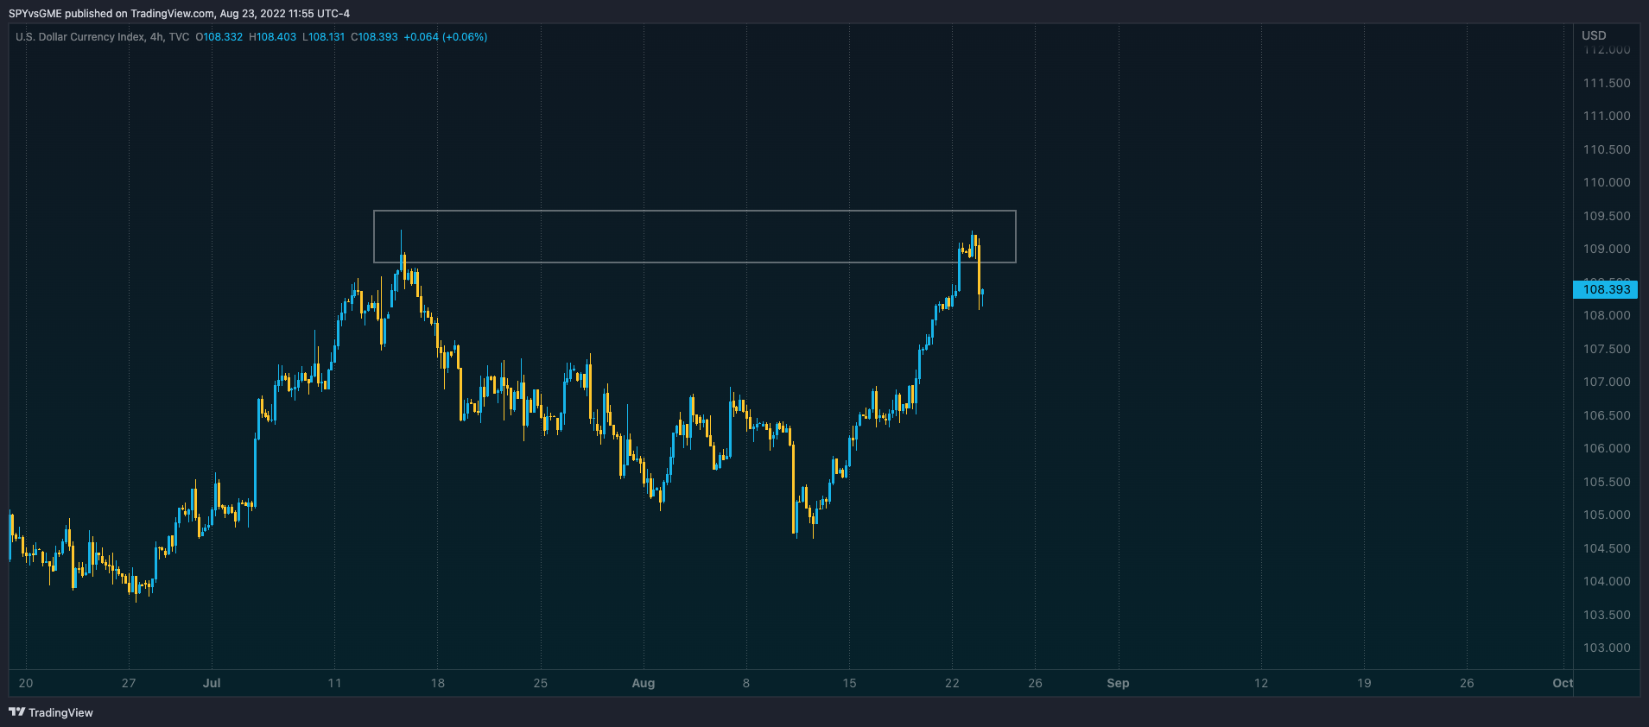This screenshot has height=727, width=1649.
Task: Click the open value O108.332
Action: (x=219, y=37)
